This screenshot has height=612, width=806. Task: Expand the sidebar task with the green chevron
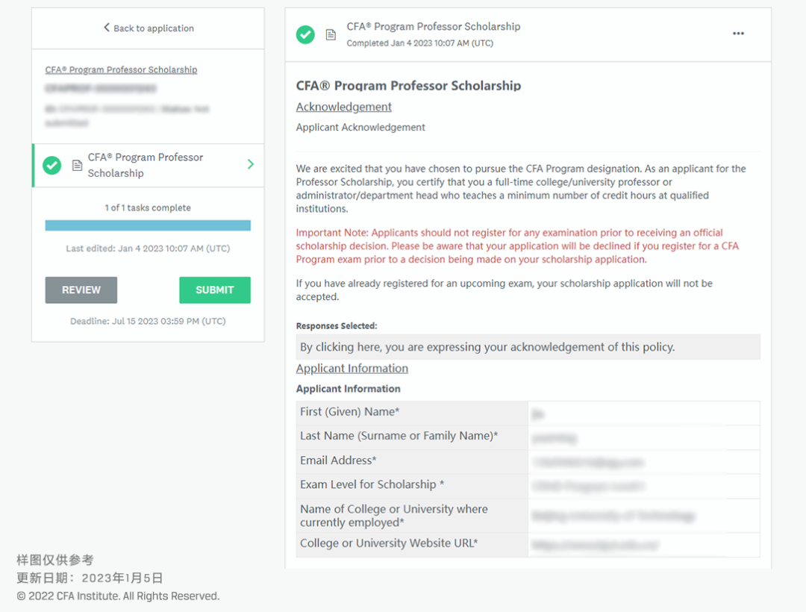(x=250, y=164)
